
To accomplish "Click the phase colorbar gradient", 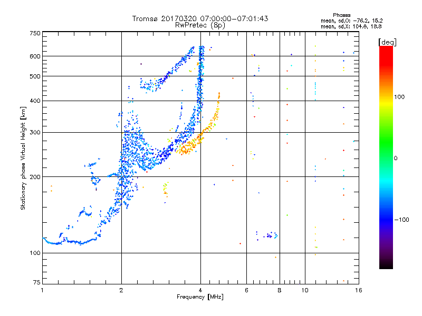I will tap(386, 157).
